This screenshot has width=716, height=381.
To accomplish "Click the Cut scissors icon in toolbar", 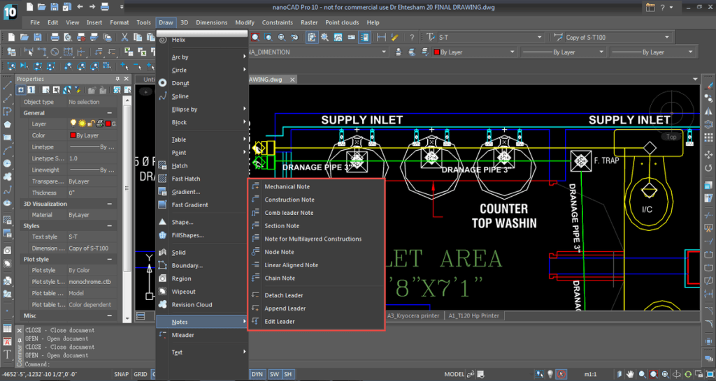I will (x=124, y=37).
